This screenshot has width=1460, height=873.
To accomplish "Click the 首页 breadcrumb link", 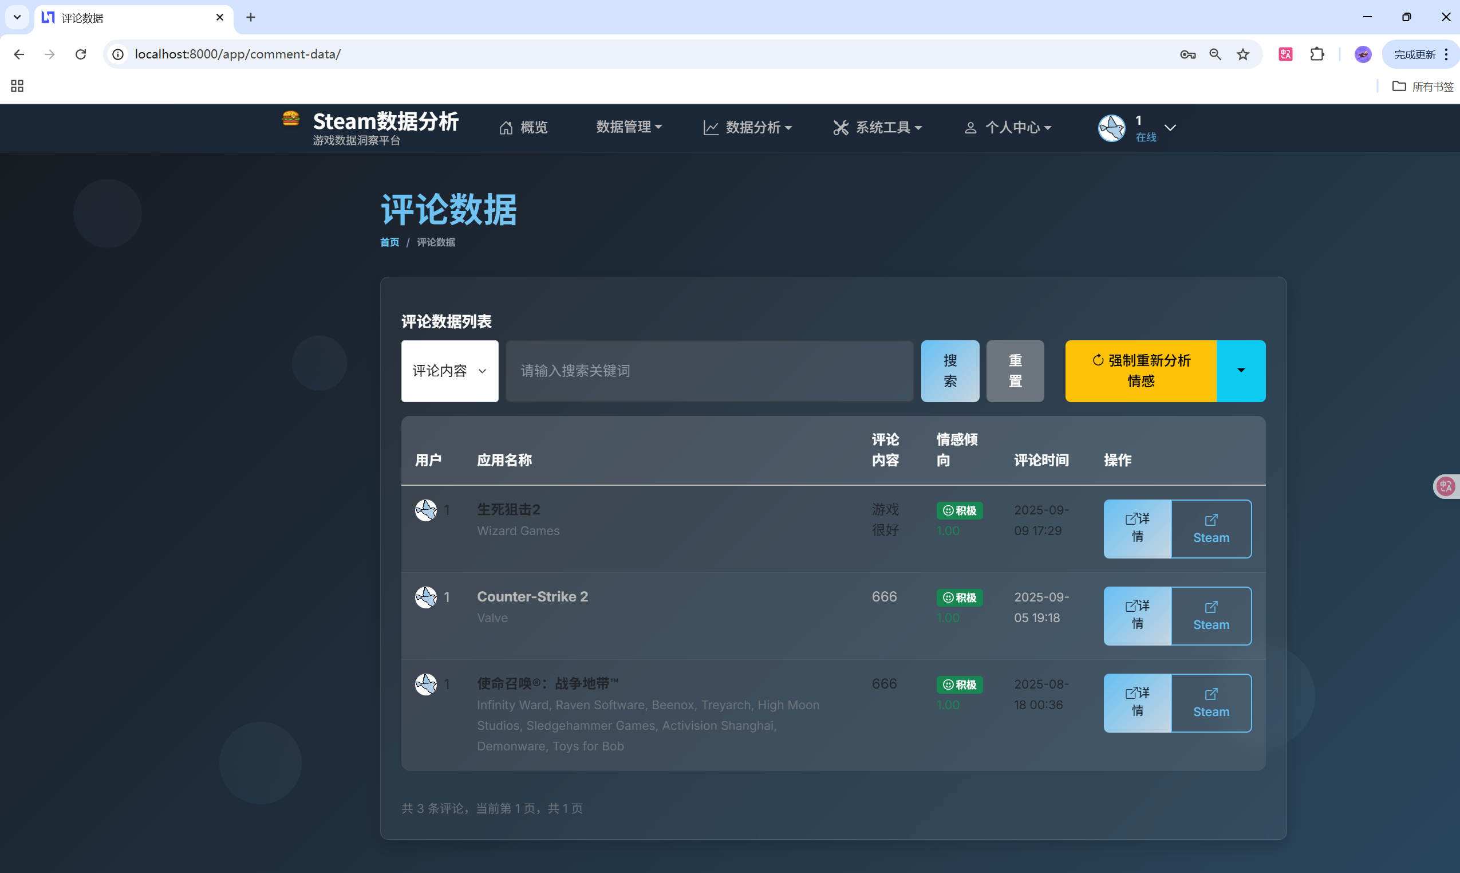I will (389, 242).
